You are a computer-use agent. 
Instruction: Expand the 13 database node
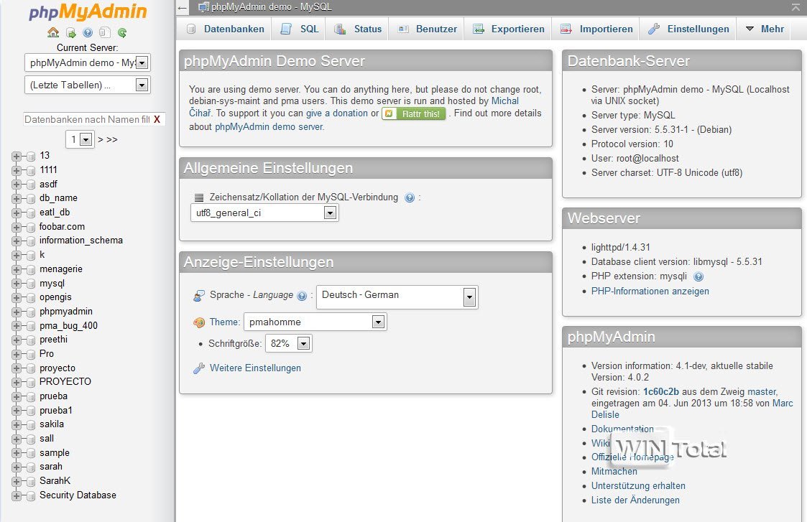[x=17, y=156]
